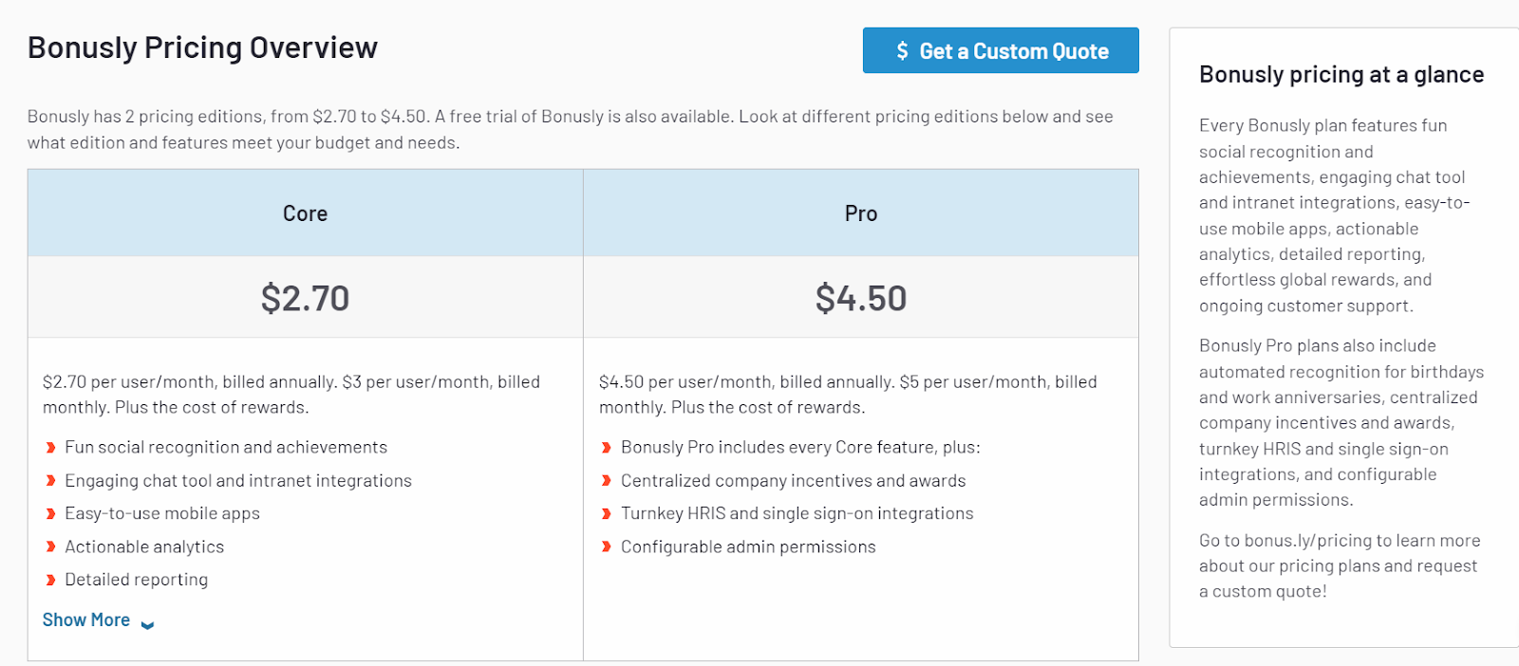The width and height of the screenshot is (1519, 666).
Task: Expand the Show More chevron in the Core column
Action: 146,622
